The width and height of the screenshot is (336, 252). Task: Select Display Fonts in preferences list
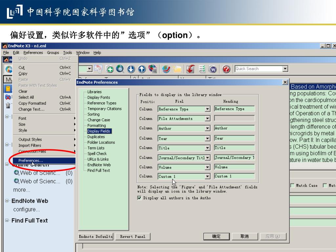coord(98,97)
